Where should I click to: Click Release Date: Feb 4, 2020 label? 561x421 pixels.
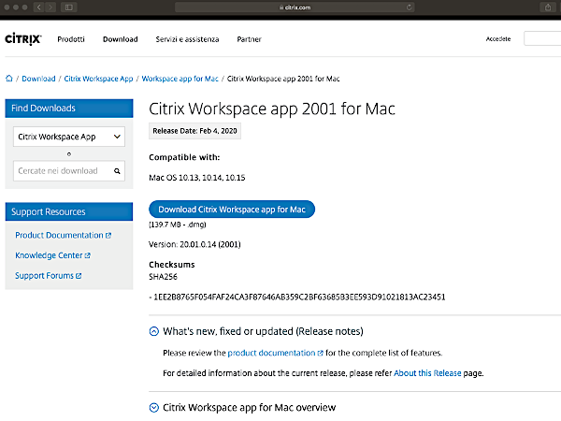(194, 131)
